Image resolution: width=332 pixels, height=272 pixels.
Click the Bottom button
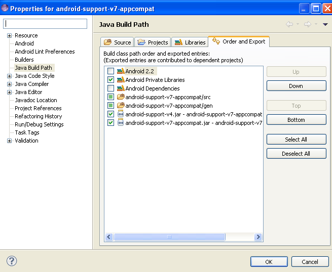pos(296,120)
